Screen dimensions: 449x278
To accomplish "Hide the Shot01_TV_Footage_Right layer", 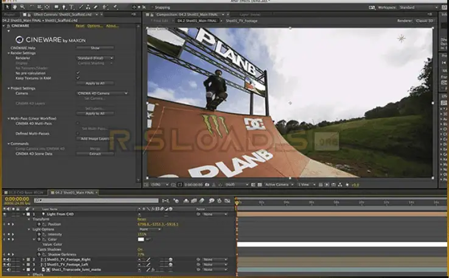I will pos(5,259).
